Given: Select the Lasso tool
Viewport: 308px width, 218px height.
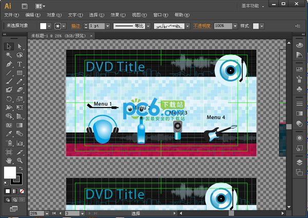Looking at the screenshot, I should pyautogui.click(x=20, y=55).
